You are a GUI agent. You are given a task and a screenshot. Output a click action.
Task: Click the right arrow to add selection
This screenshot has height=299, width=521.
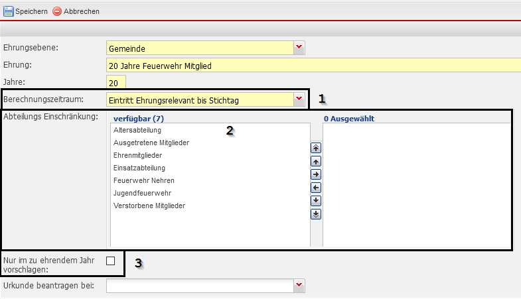(x=316, y=174)
